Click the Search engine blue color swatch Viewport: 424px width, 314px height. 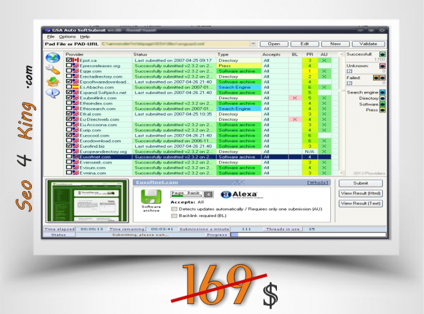click(x=383, y=92)
